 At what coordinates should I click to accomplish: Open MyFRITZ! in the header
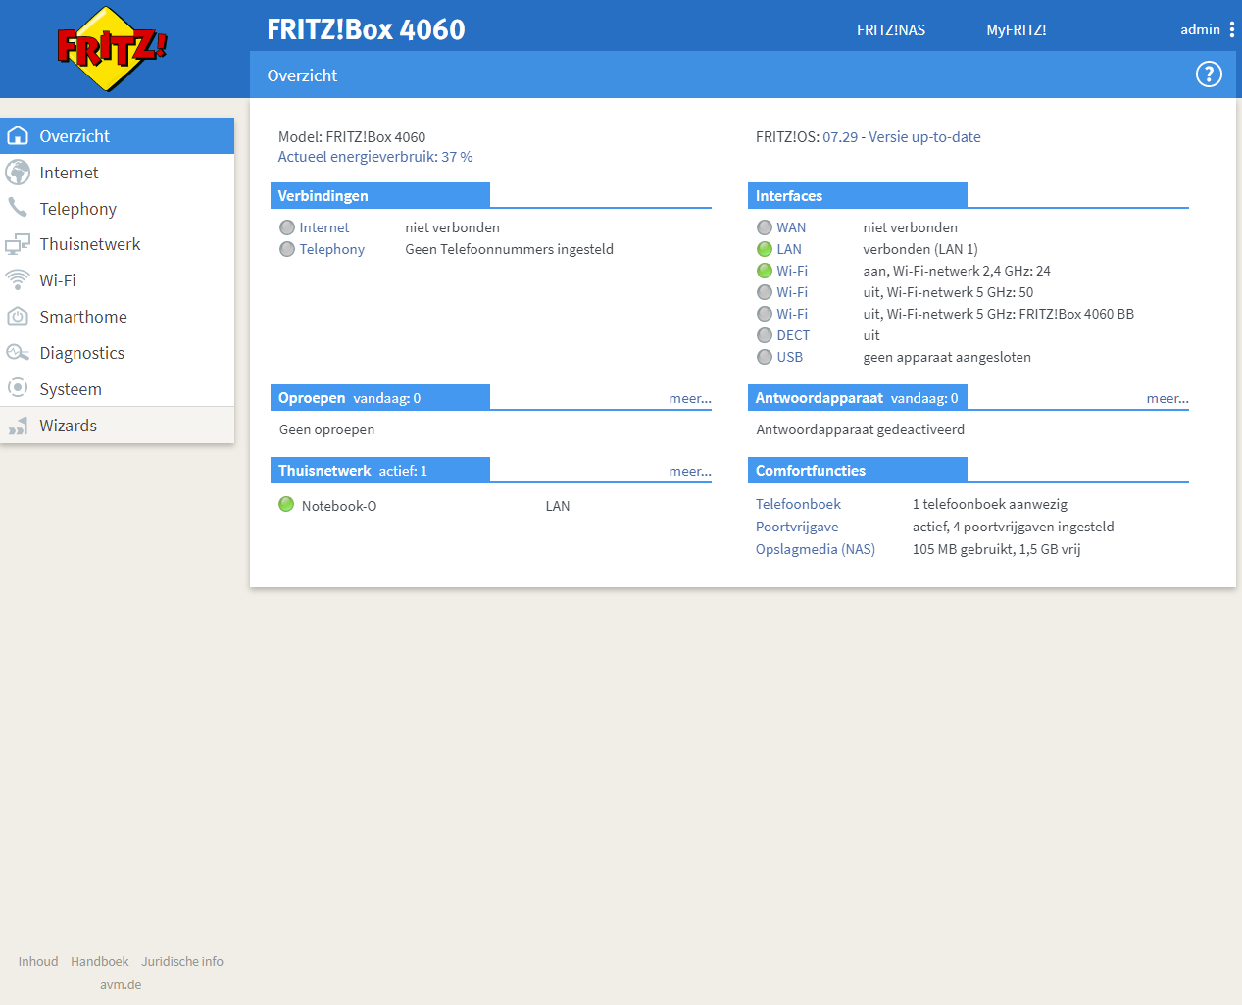point(1017,30)
